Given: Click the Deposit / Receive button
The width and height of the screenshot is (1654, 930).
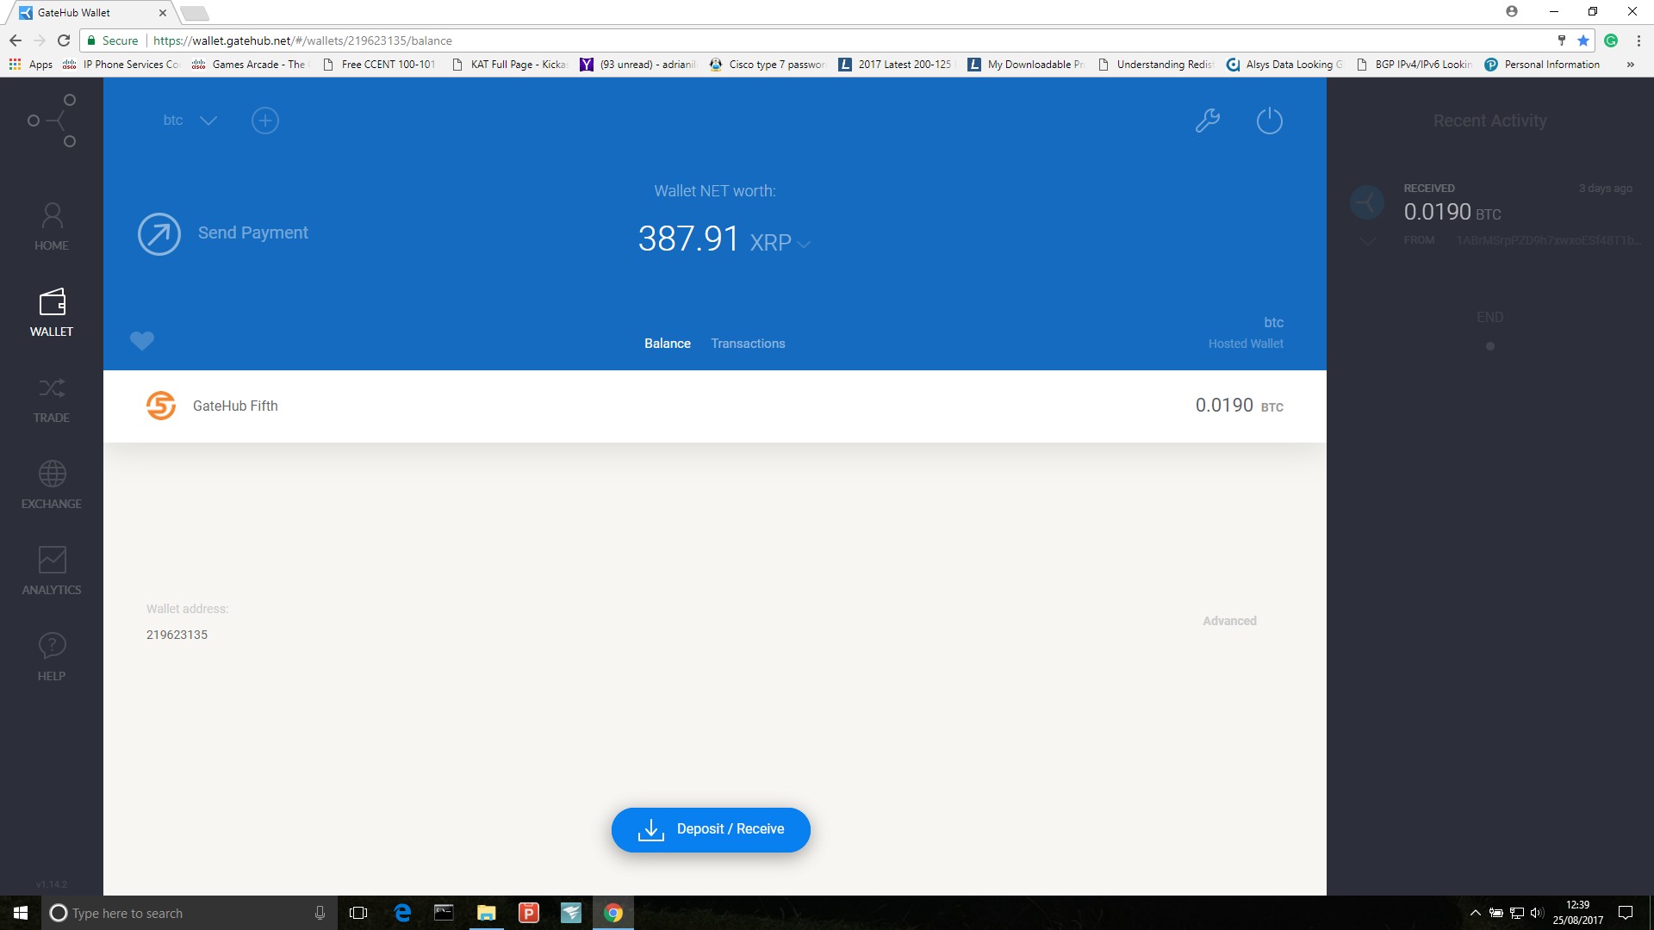Looking at the screenshot, I should [x=711, y=830].
